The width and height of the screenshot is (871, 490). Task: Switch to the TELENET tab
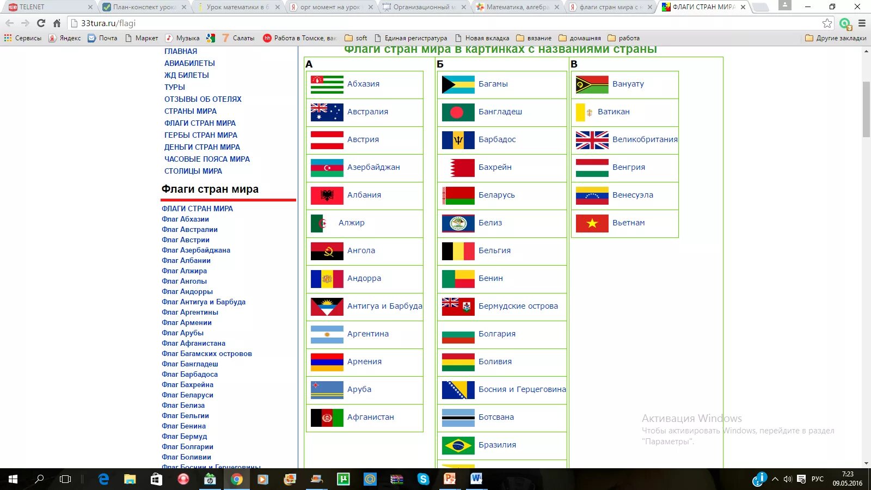click(49, 7)
